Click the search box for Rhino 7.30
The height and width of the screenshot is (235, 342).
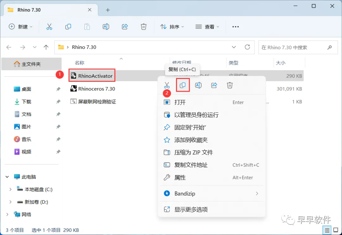coord(298,47)
